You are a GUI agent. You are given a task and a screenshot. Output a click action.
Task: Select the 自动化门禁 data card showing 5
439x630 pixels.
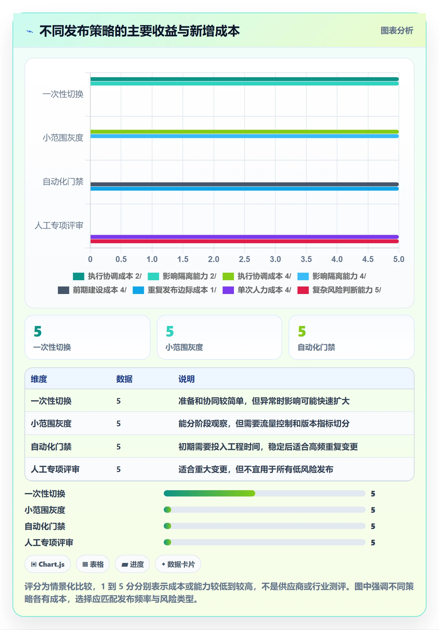point(352,337)
